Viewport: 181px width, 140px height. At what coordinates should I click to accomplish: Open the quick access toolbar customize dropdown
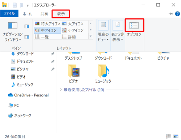pyautogui.click(x=28, y=5)
